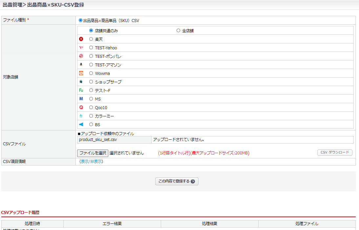The width and height of the screenshot is (359, 230).
Task: Select 出品商品×商品単品 (SKU) CSV file type
Action: (x=80, y=20)
